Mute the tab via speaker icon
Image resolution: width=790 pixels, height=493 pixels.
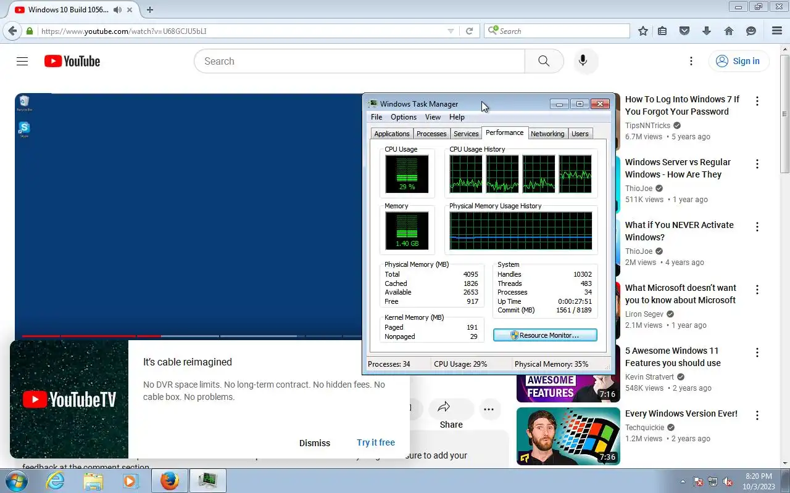117,10
